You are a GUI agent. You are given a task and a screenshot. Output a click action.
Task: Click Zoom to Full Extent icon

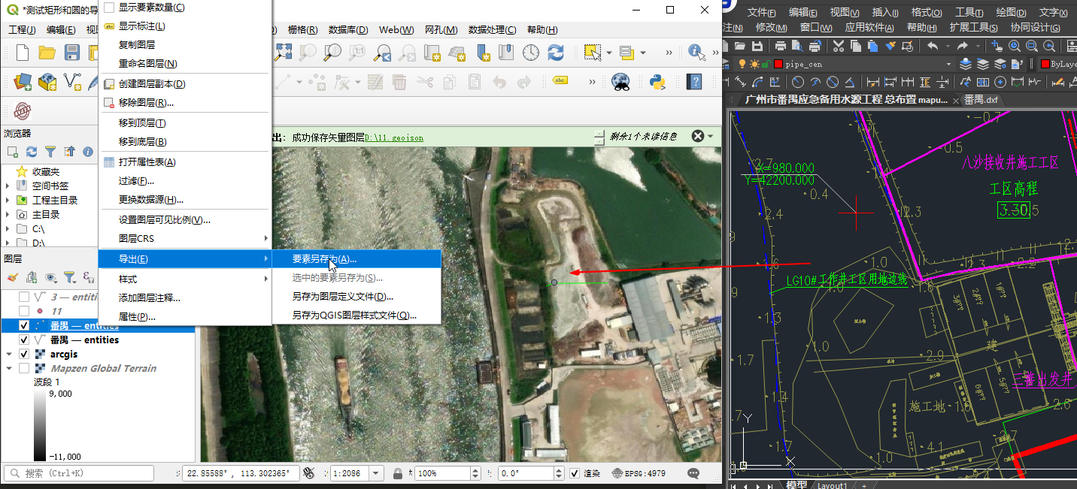coord(283,53)
